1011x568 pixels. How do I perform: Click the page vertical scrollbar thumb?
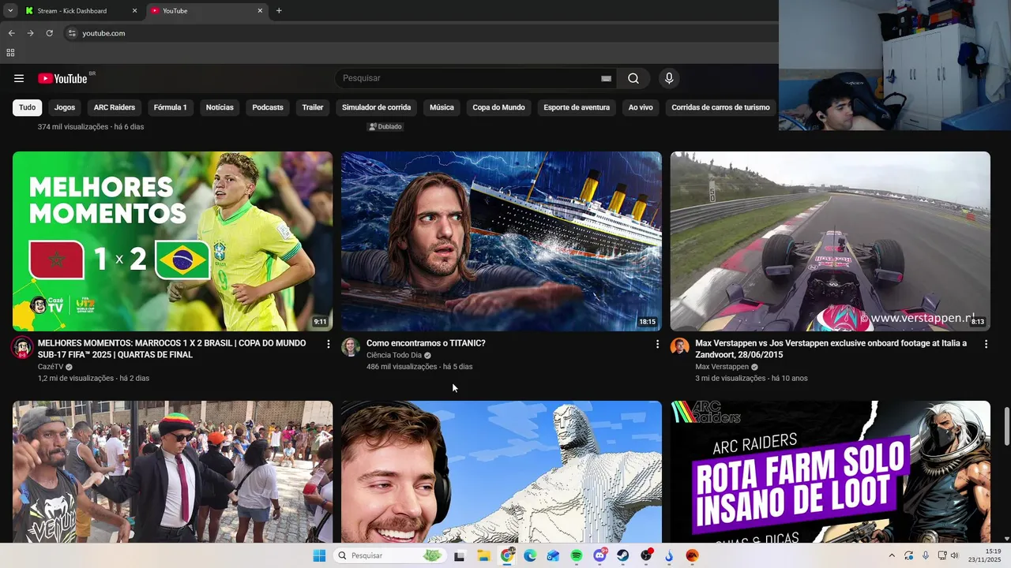[x=1006, y=427]
